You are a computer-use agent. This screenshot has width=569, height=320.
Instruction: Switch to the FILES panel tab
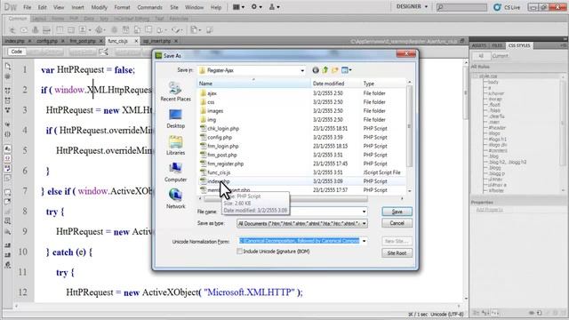coord(497,45)
